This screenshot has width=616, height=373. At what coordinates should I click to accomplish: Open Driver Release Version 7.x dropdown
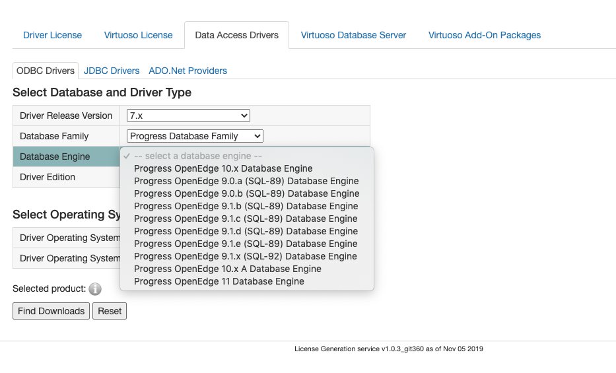click(188, 116)
